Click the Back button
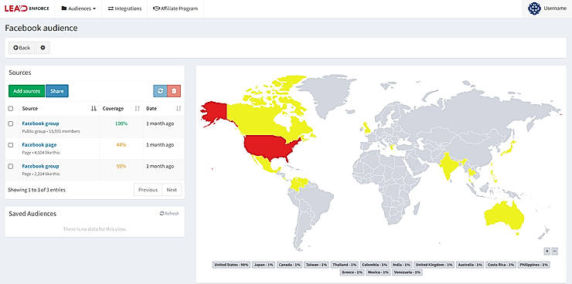 [22, 48]
